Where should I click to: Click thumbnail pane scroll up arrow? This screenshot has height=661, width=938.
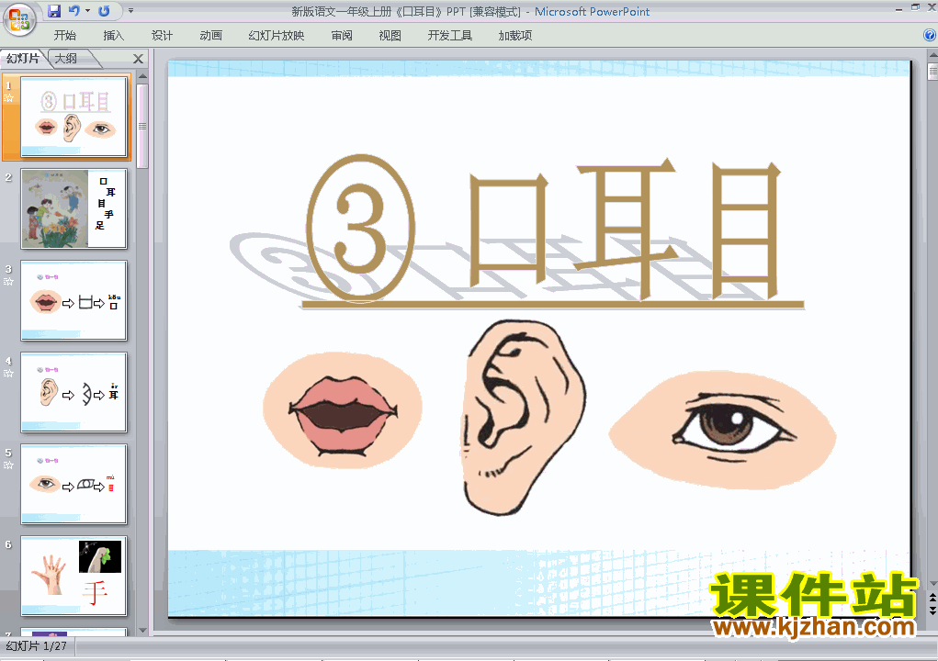pos(142,76)
